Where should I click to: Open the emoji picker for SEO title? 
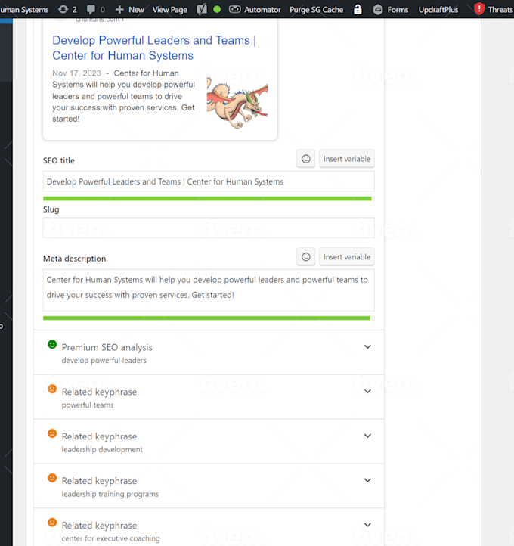(x=306, y=159)
